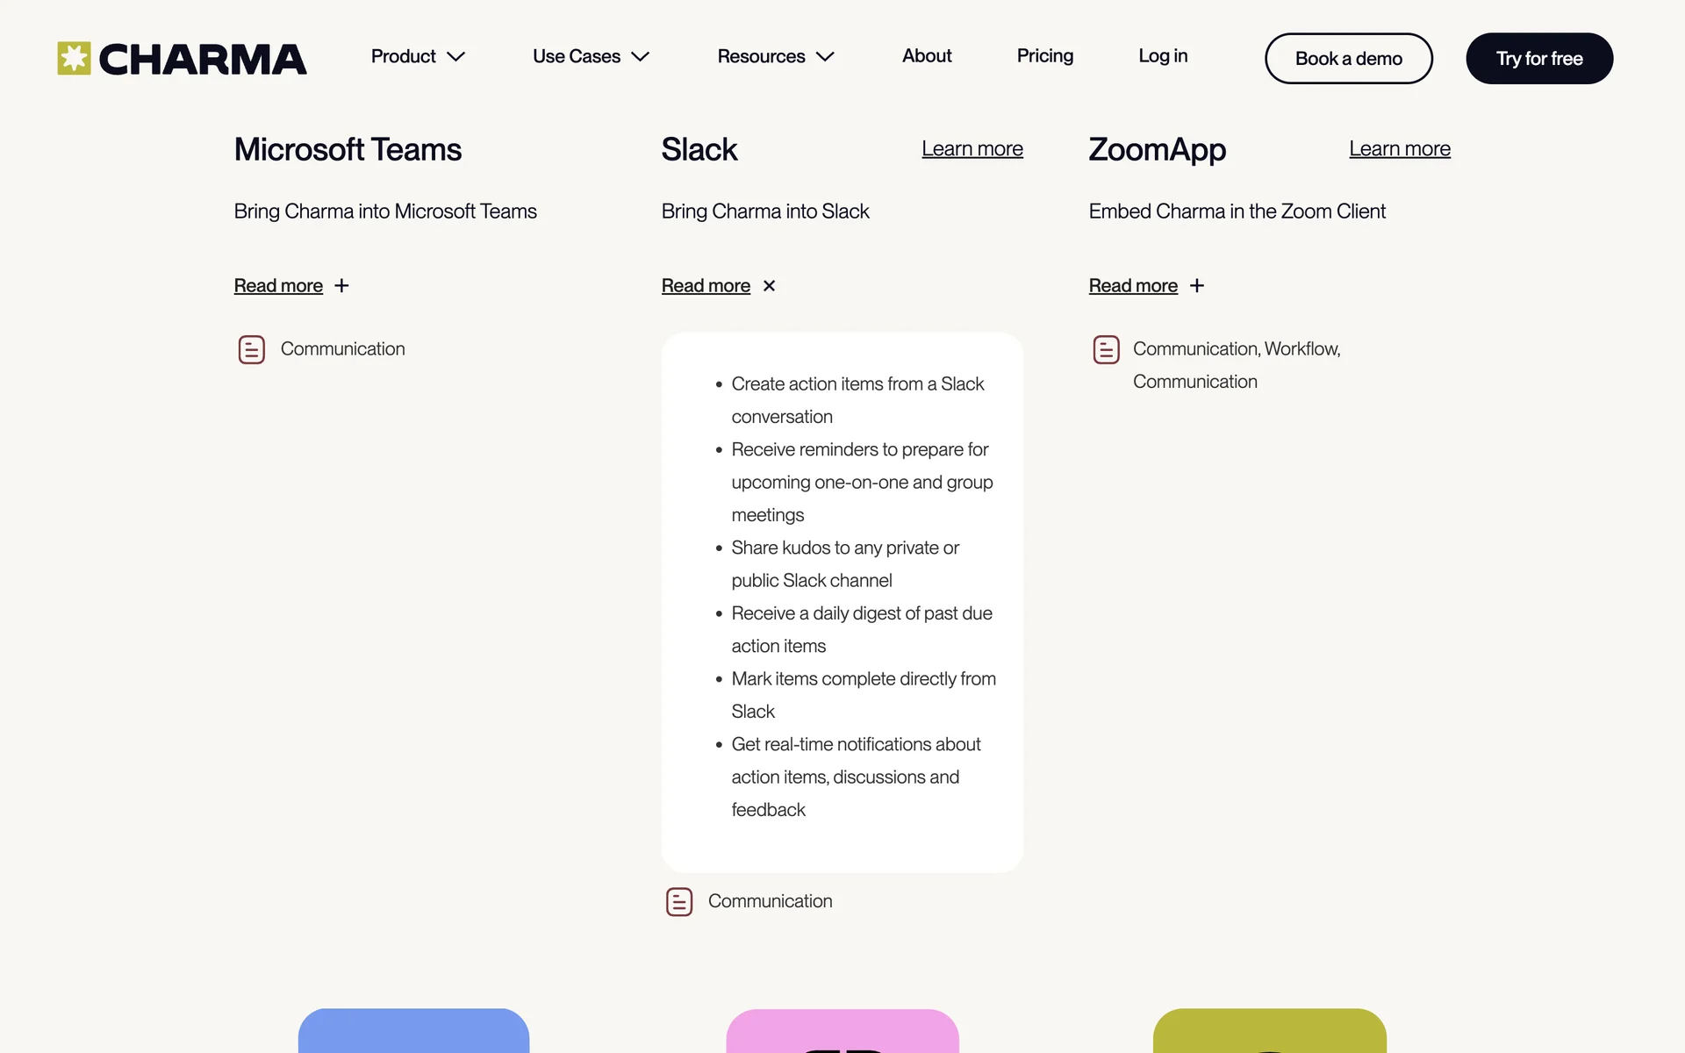This screenshot has width=1685, height=1053.
Task: Click Learn more link for ZoomApp
Action: point(1399,149)
